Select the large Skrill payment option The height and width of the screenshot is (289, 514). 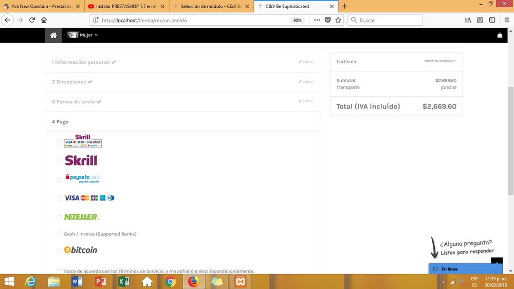(x=59, y=161)
